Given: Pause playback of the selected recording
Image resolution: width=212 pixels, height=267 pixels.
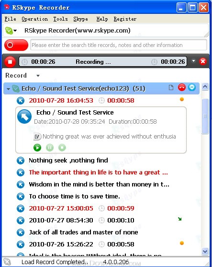Looking at the screenshot, I should click(50, 148).
